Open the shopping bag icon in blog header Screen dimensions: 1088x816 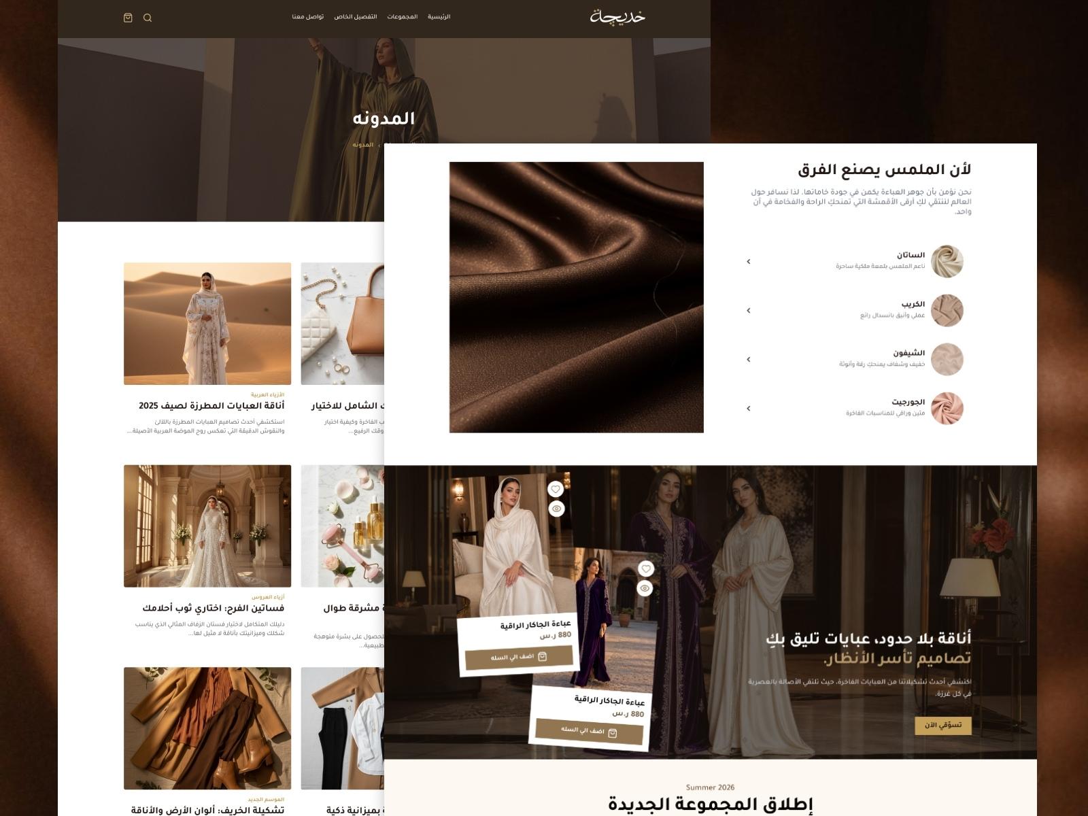click(x=128, y=18)
